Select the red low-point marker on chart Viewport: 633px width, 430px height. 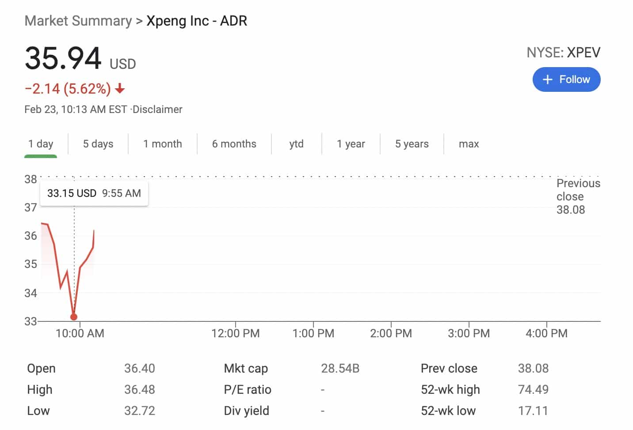pyautogui.click(x=73, y=317)
